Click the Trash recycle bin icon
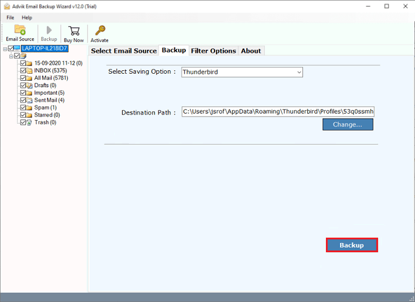This screenshot has width=415, height=302. [29, 122]
